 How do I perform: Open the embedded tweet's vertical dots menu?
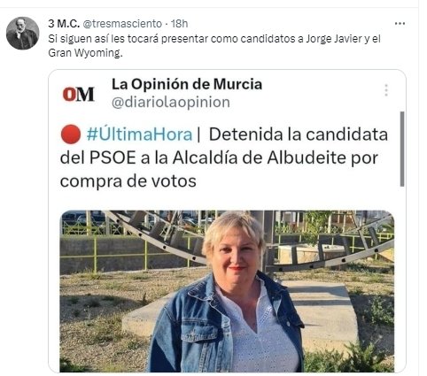point(386,90)
